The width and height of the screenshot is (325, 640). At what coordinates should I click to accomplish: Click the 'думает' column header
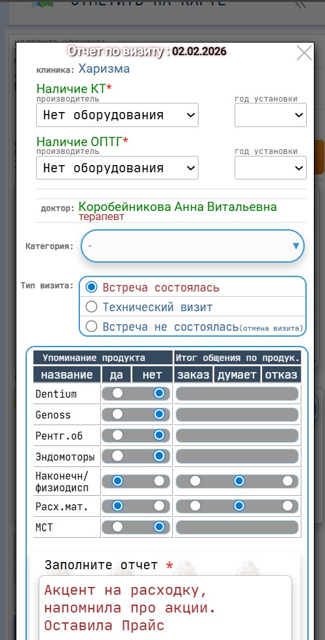(x=237, y=375)
